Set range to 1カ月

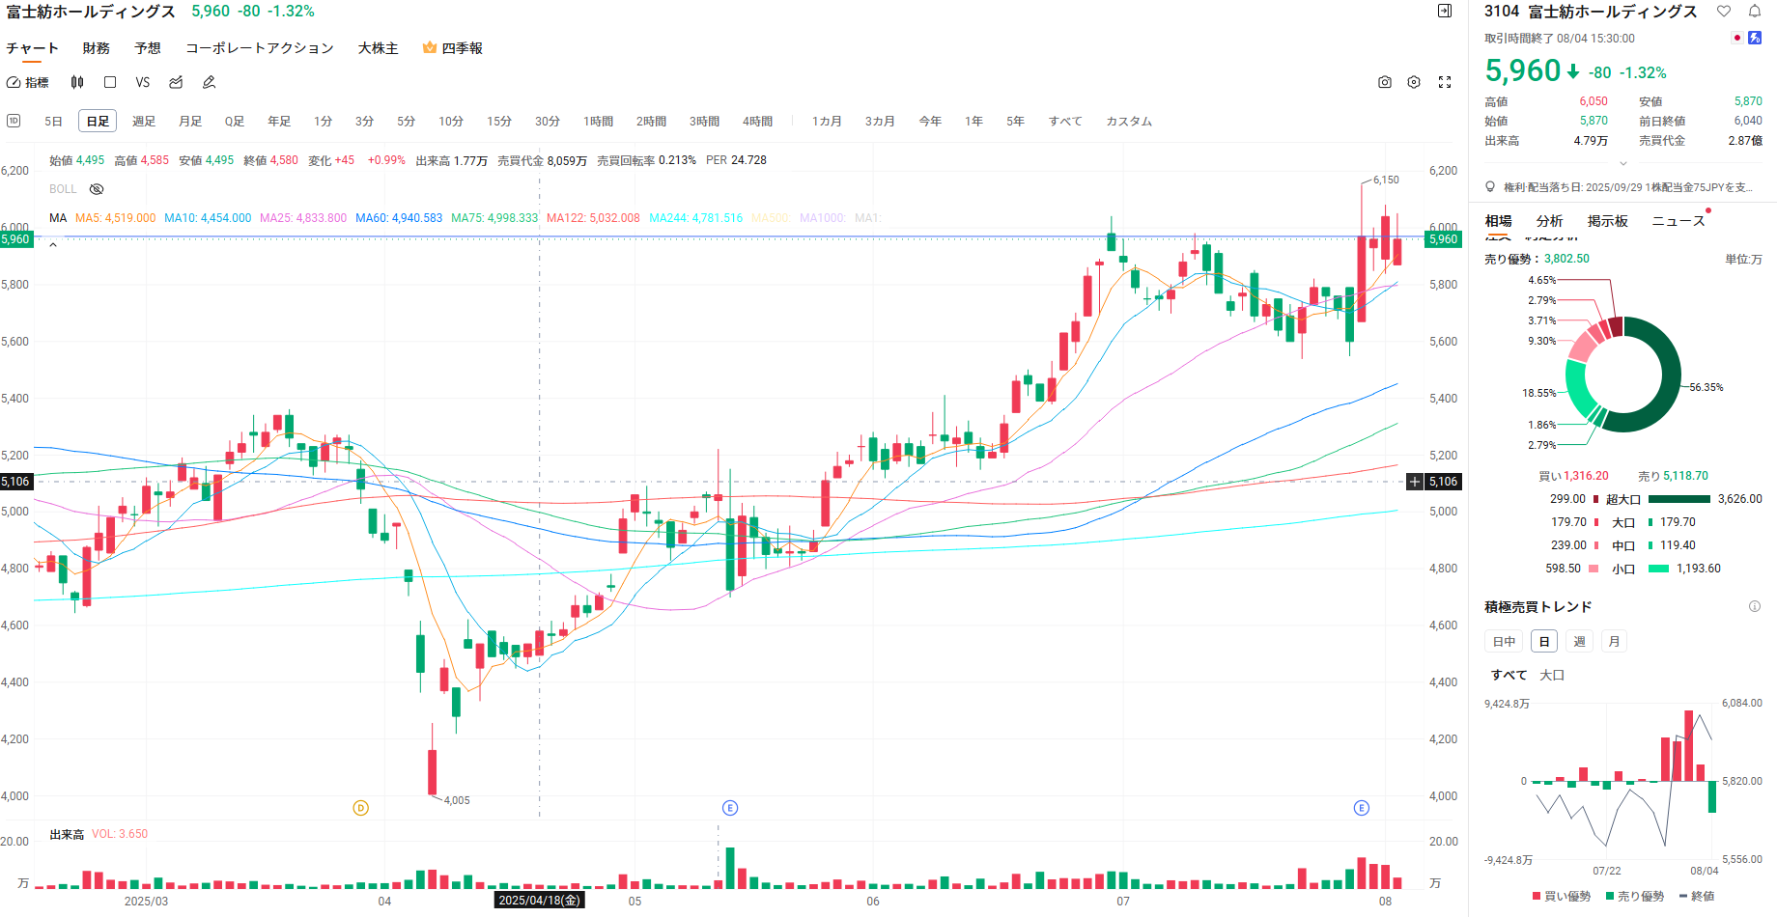point(827,121)
